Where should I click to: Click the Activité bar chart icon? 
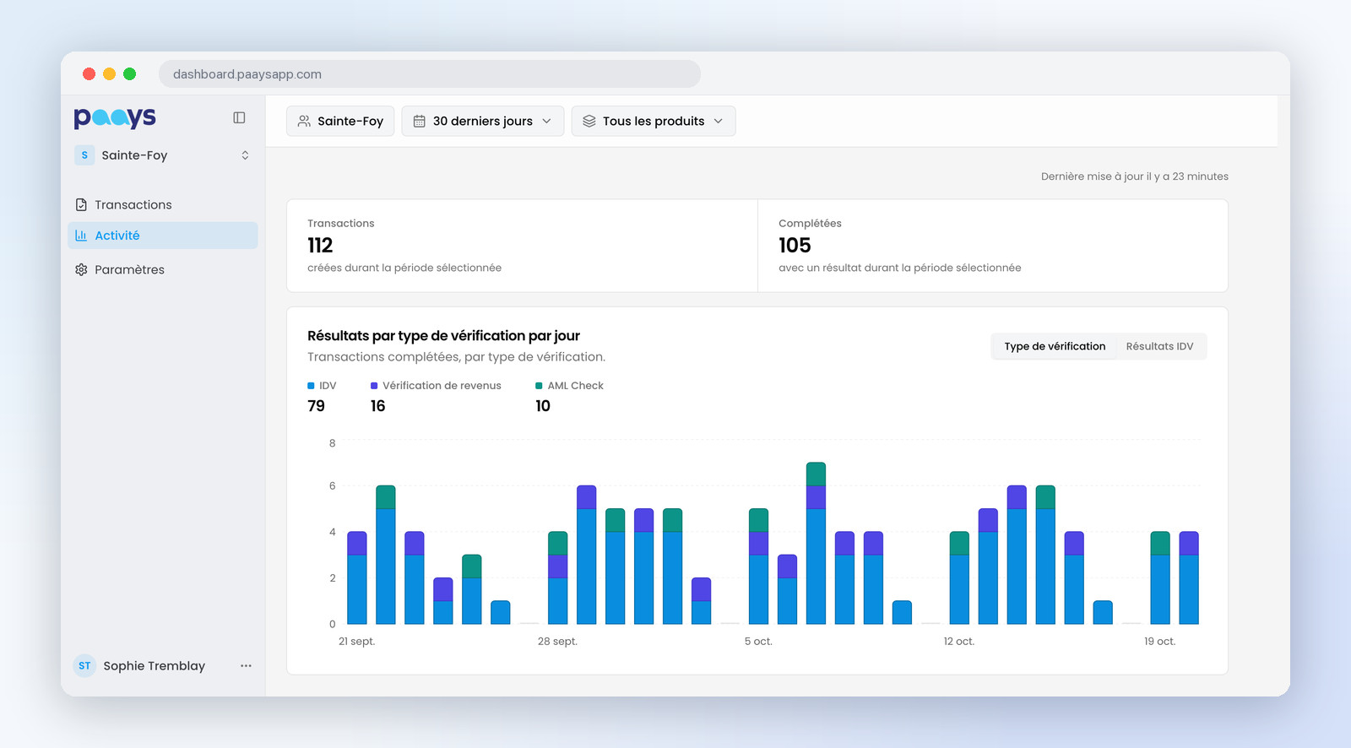pos(81,236)
